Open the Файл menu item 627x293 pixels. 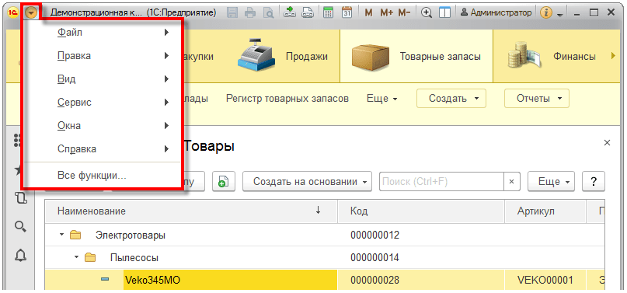click(103, 33)
